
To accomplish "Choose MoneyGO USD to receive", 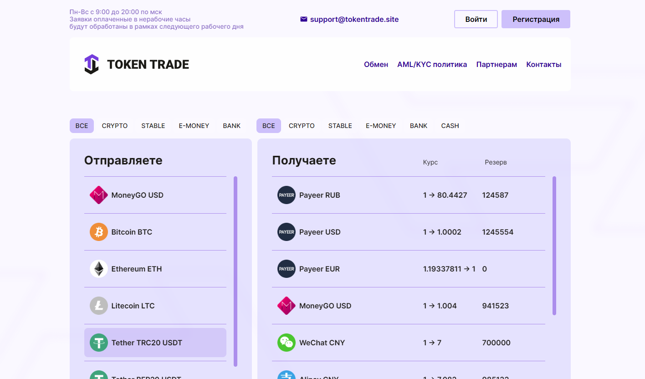I will point(409,306).
